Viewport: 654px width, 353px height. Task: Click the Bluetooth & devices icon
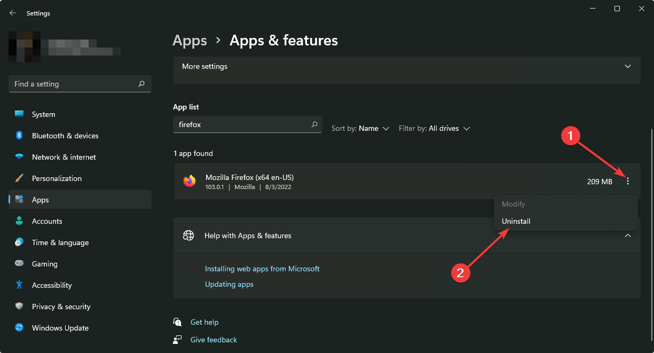(x=19, y=136)
